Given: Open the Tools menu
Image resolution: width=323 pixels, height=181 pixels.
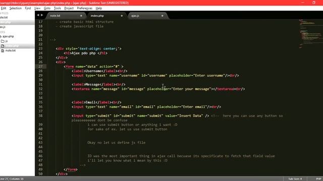Looking at the screenshot, I should click(x=57, y=9).
